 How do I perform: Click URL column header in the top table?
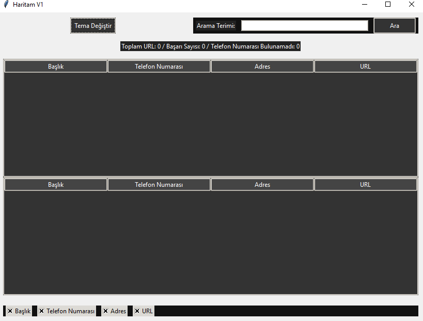click(x=366, y=67)
